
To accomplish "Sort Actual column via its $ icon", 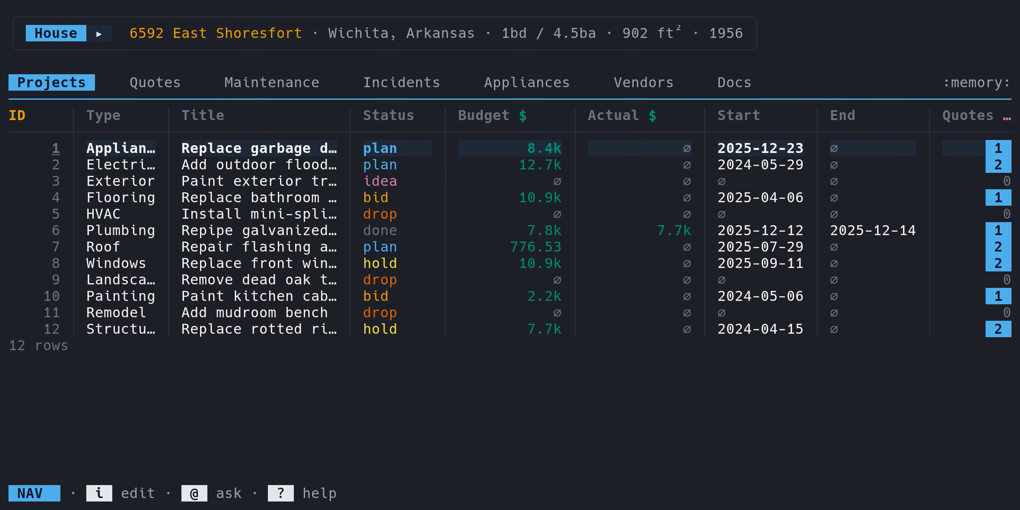I will coord(652,115).
